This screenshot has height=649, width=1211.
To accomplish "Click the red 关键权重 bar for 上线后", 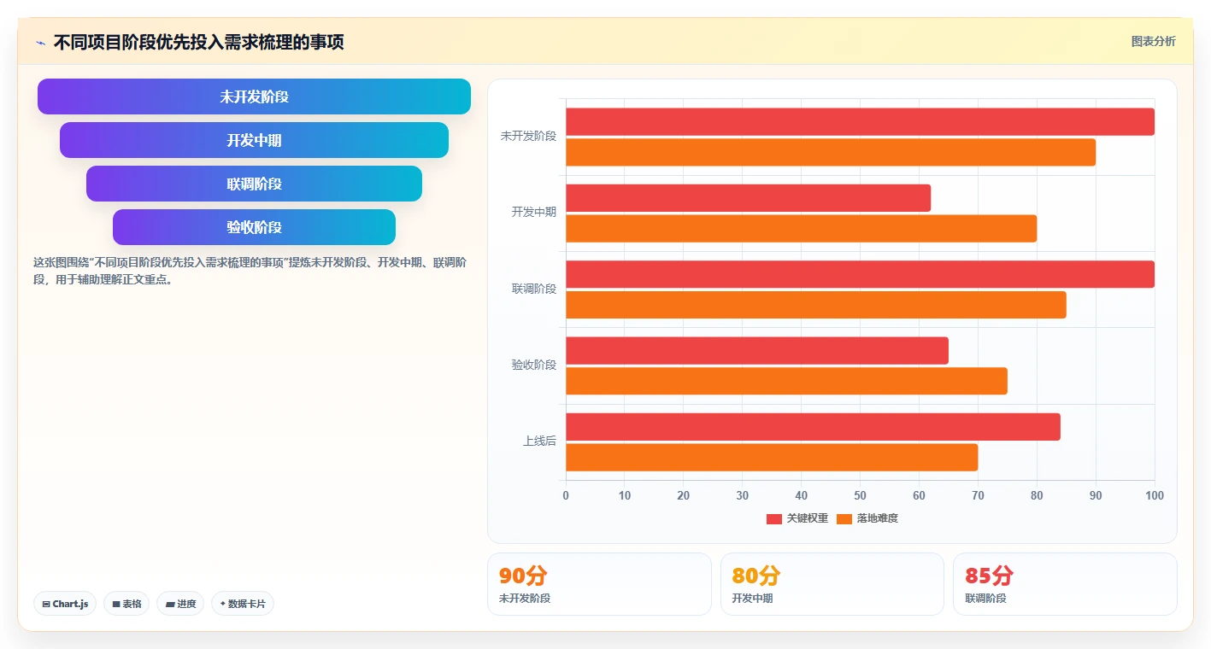I will point(813,427).
